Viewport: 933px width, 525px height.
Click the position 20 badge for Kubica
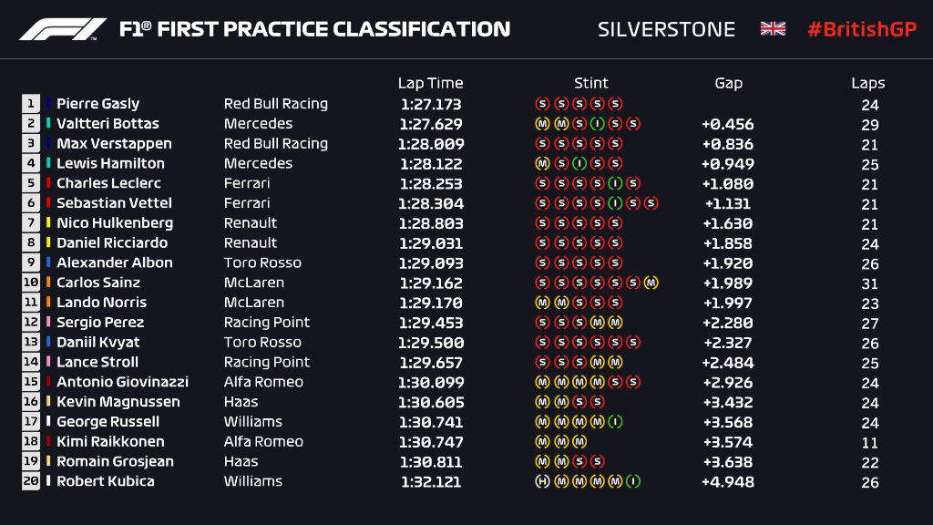tap(31, 481)
